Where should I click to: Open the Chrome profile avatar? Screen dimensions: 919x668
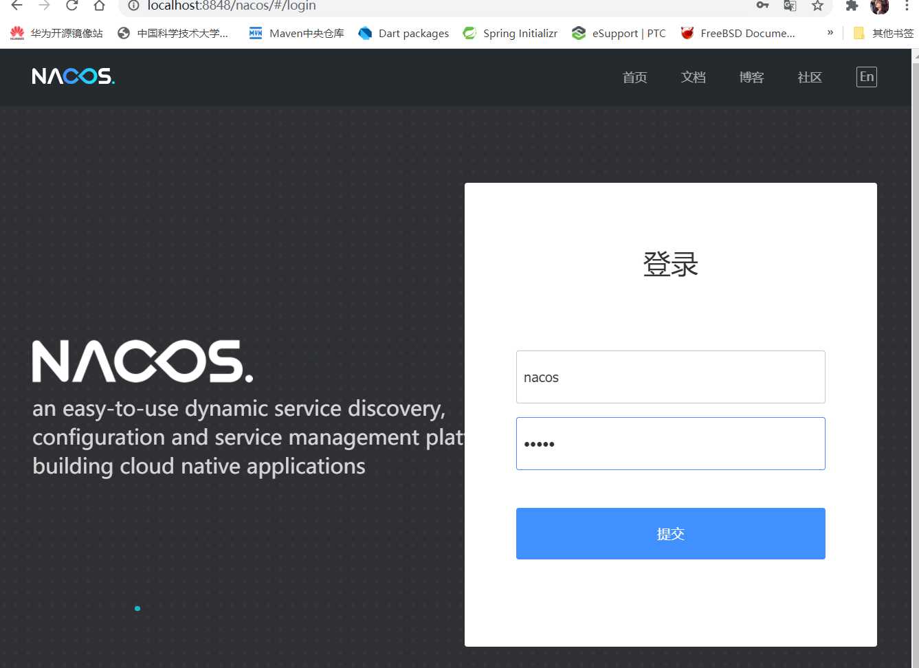[879, 6]
